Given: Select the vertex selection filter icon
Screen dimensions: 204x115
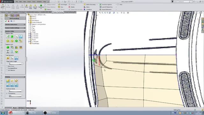Looking at the screenshot, I should pos(8,37).
